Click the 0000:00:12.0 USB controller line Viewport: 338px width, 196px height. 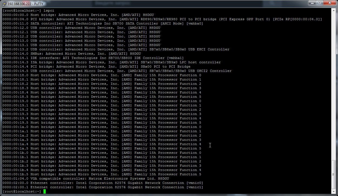(x=81, y=28)
